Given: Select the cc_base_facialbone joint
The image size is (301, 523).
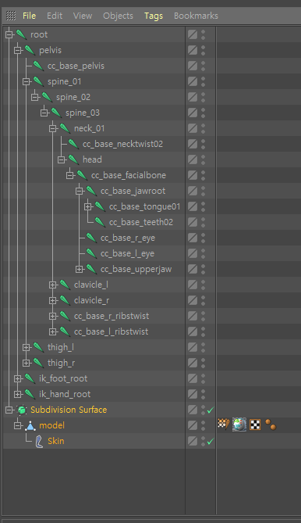Looking at the screenshot, I should coord(129,175).
